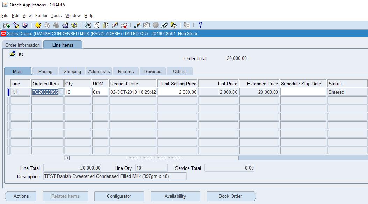Switch to the Returns sub-tab
Screen dimensions: 368x204
(126, 71)
